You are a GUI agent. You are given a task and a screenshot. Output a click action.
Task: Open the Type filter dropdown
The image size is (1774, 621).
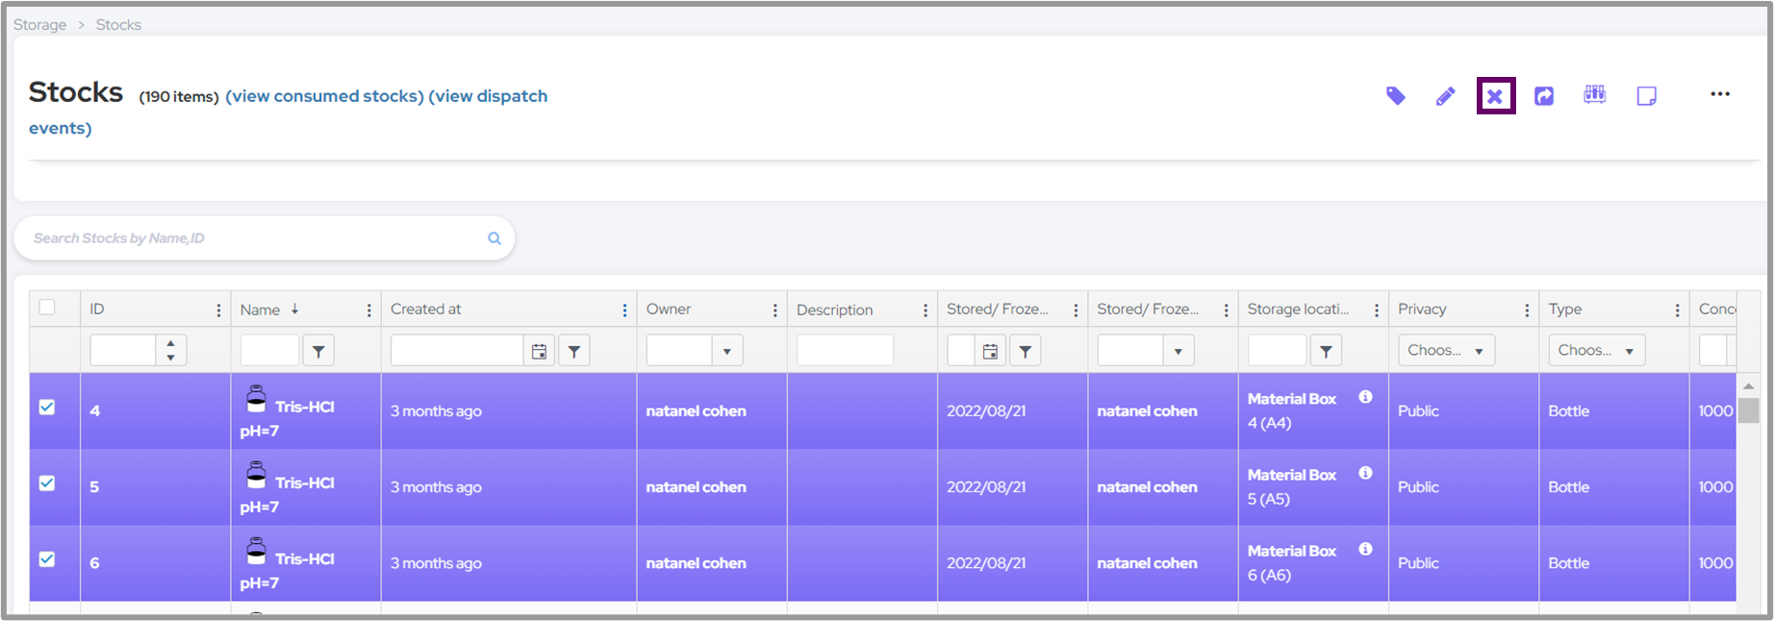point(1596,351)
